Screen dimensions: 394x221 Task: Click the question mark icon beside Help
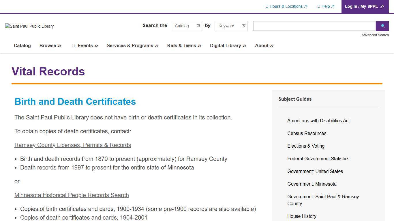pos(318,6)
